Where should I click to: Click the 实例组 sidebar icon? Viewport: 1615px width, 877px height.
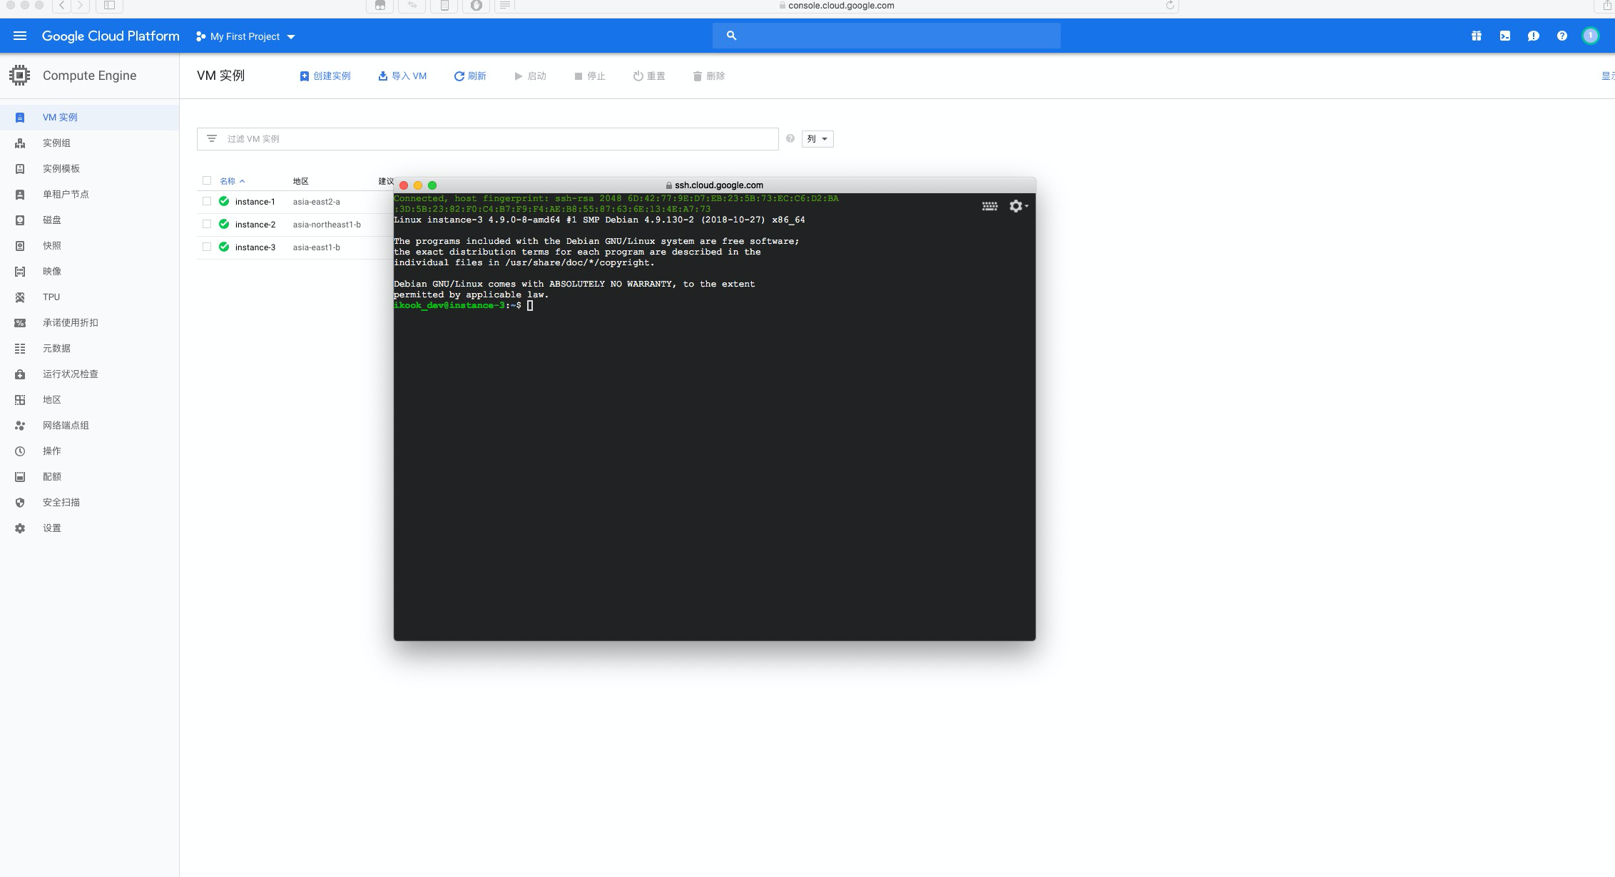(x=20, y=143)
